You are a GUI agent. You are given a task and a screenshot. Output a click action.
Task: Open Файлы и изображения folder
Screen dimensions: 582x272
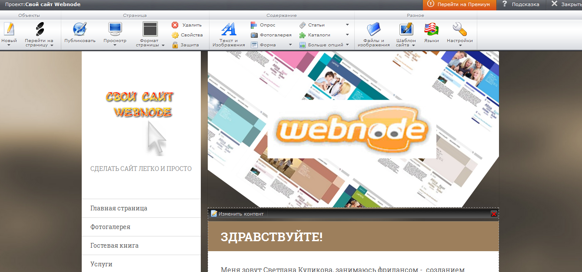point(373,29)
